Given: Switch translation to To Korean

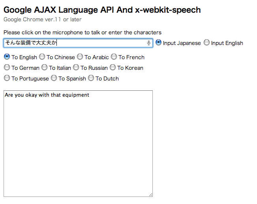Looking at the screenshot, I should (x=113, y=67).
